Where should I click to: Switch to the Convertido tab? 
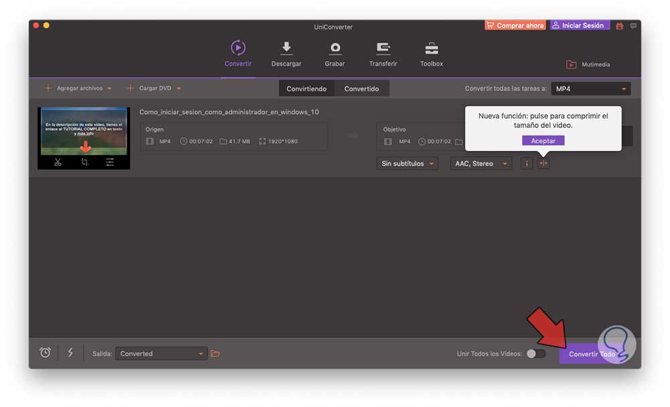coord(362,89)
